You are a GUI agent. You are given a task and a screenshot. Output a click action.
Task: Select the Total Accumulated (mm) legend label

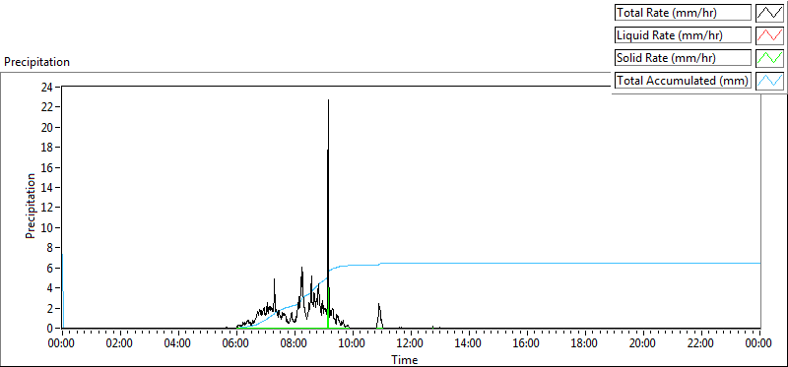[x=683, y=81]
